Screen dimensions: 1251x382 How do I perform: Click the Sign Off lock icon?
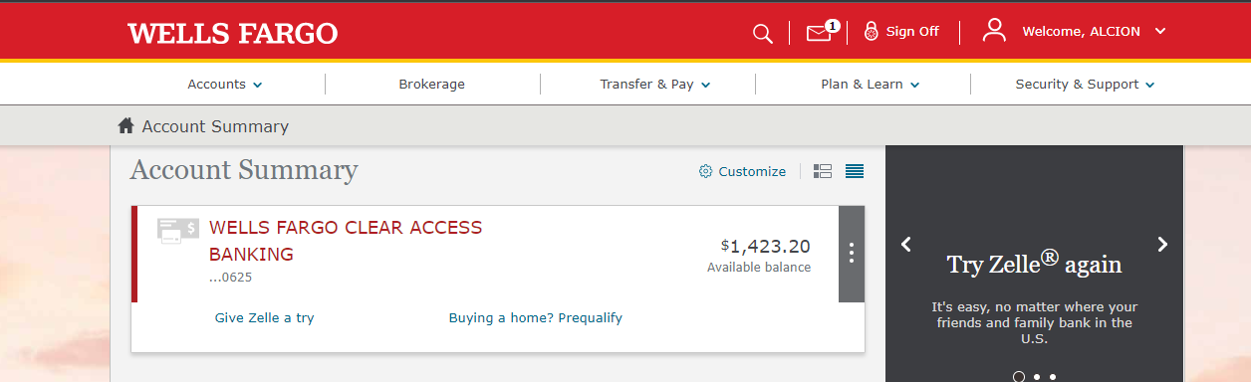[872, 31]
